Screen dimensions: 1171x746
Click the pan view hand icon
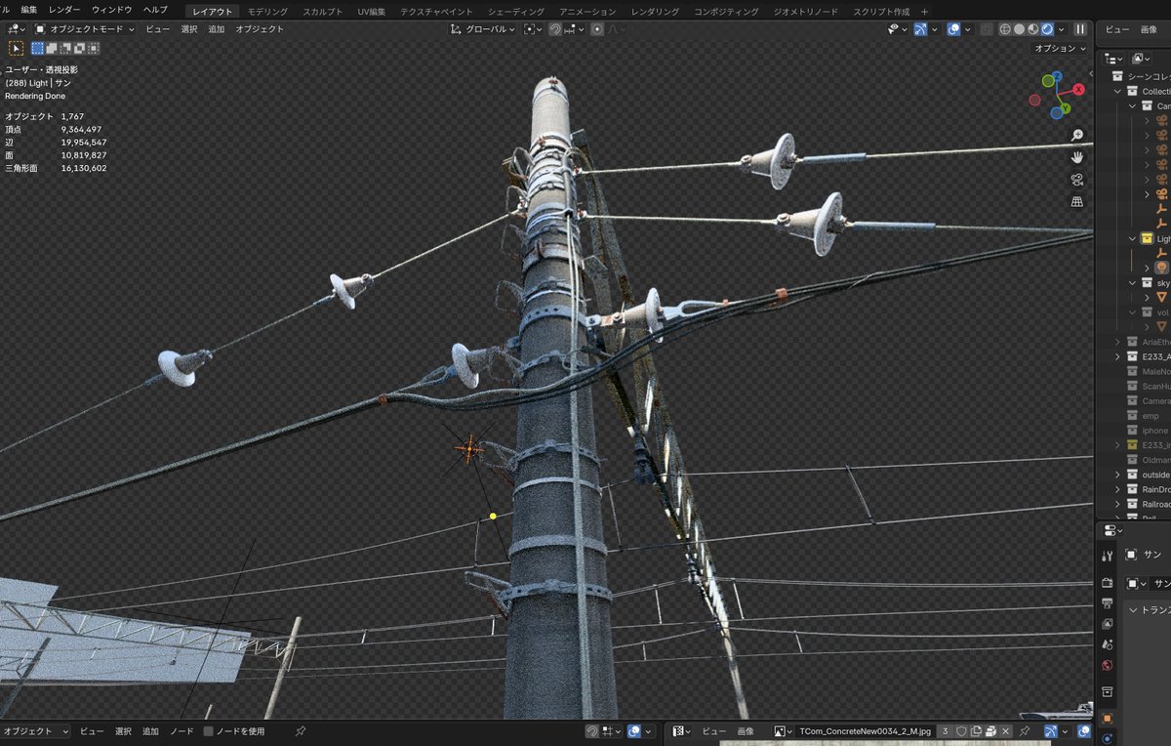(1077, 157)
